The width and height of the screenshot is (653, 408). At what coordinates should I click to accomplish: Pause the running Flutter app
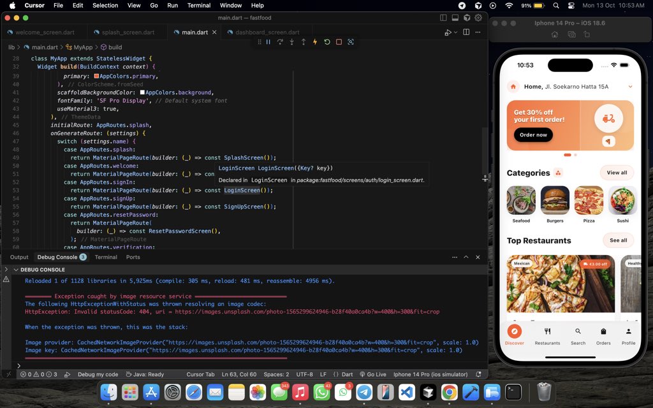tap(268, 42)
